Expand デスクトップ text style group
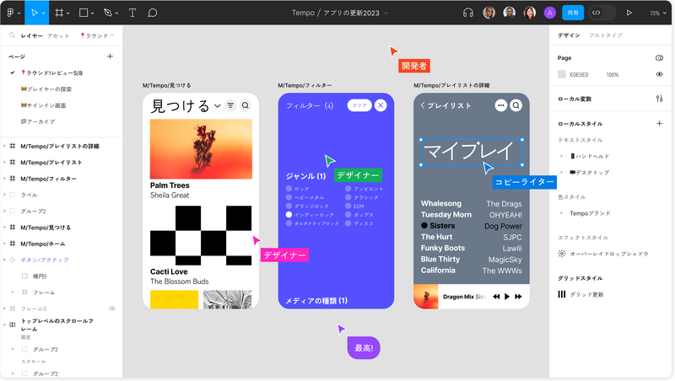 coord(561,173)
